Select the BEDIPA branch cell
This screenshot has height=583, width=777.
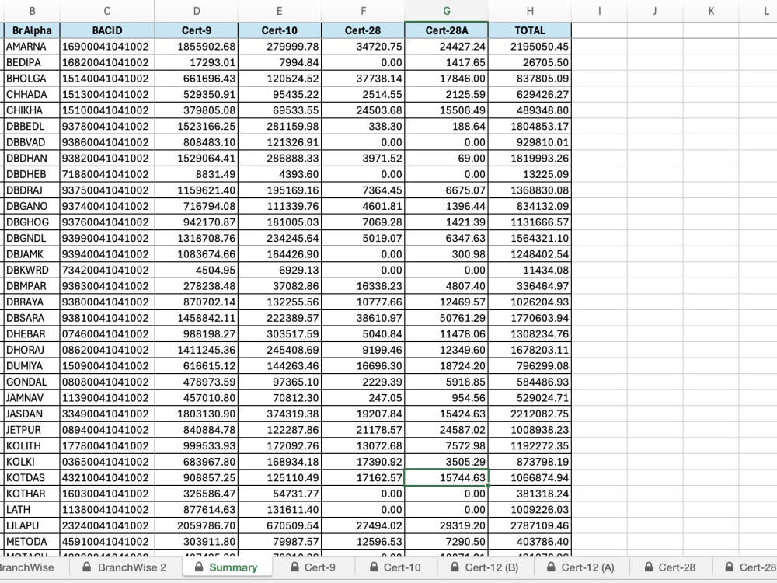pos(32,62)
